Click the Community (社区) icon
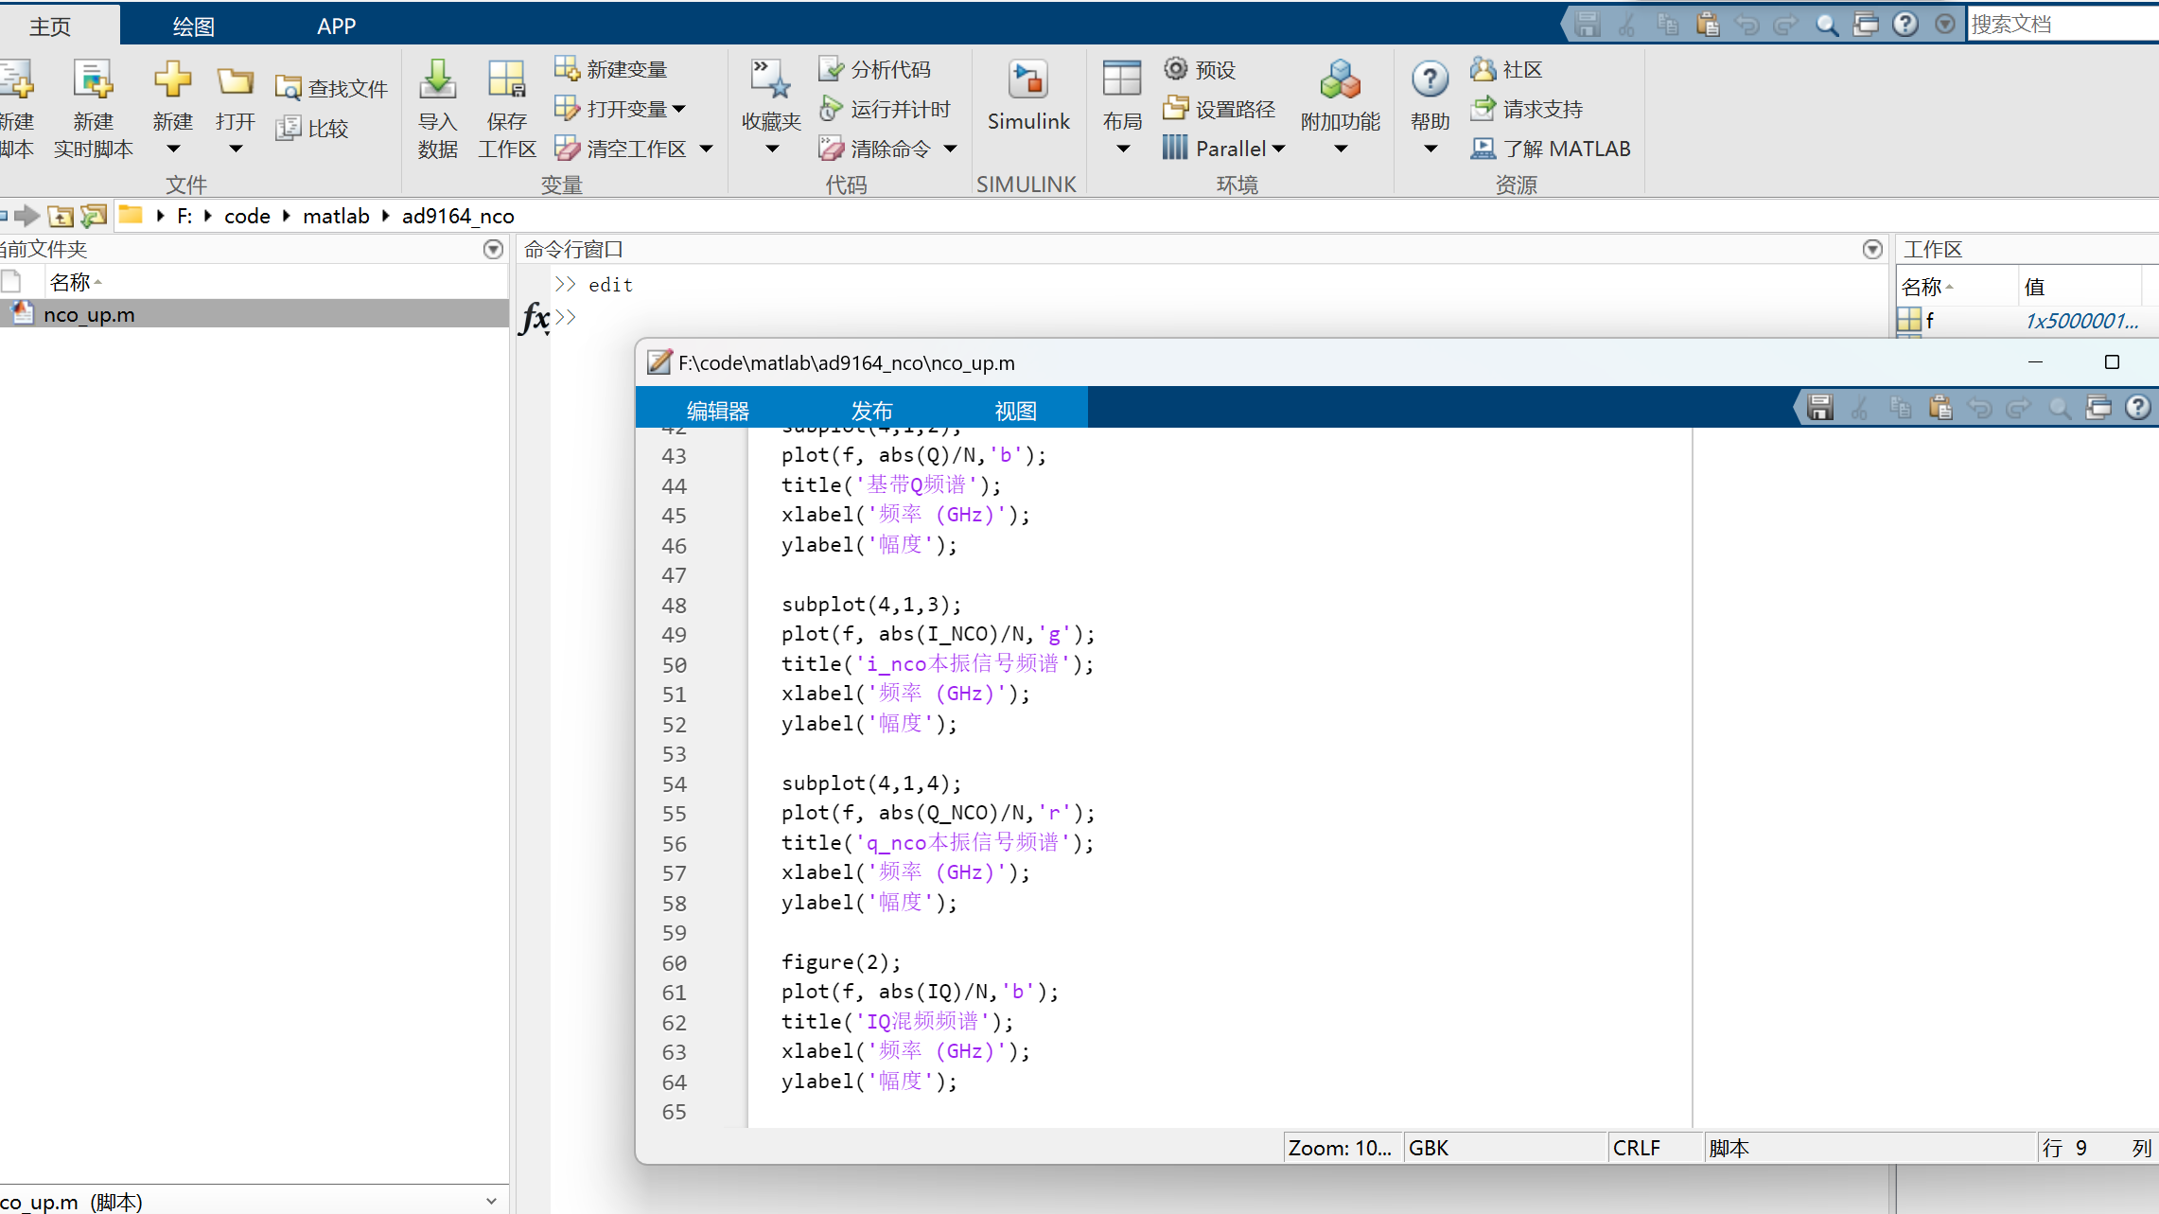The height and width of the screenshot is (1214, 2159). [x=1483, y=69]
